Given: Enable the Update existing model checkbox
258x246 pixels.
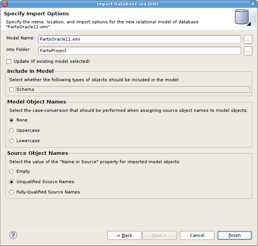Looking at the screenshot, I should pos(9,61).
